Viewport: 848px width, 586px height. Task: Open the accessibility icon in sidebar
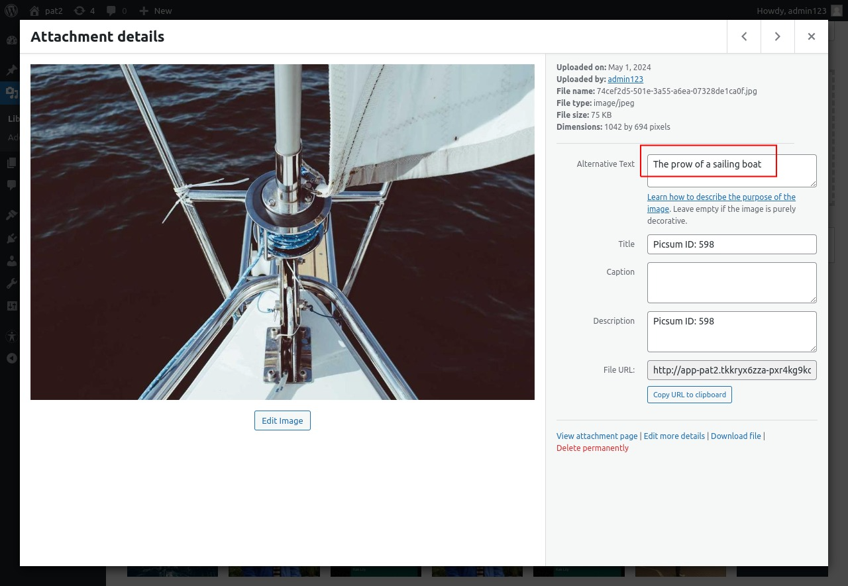point(11,336)
